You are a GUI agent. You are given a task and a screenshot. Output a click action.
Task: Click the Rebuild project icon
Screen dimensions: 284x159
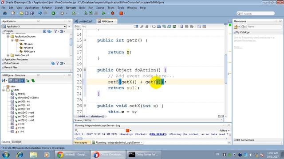click(x=91, y=13)
